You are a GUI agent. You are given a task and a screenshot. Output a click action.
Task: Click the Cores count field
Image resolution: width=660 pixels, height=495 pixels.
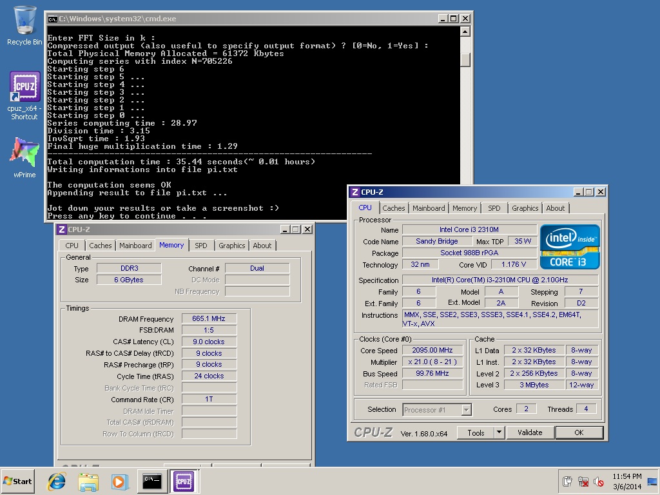[526, 409]
